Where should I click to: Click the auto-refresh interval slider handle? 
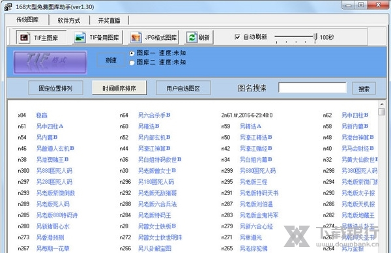(x=315, y=37)
